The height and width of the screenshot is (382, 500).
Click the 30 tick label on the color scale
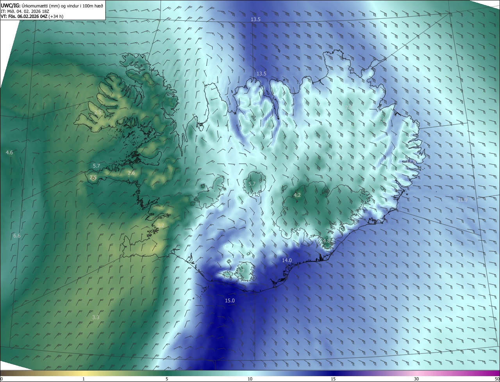pos(416,379)
